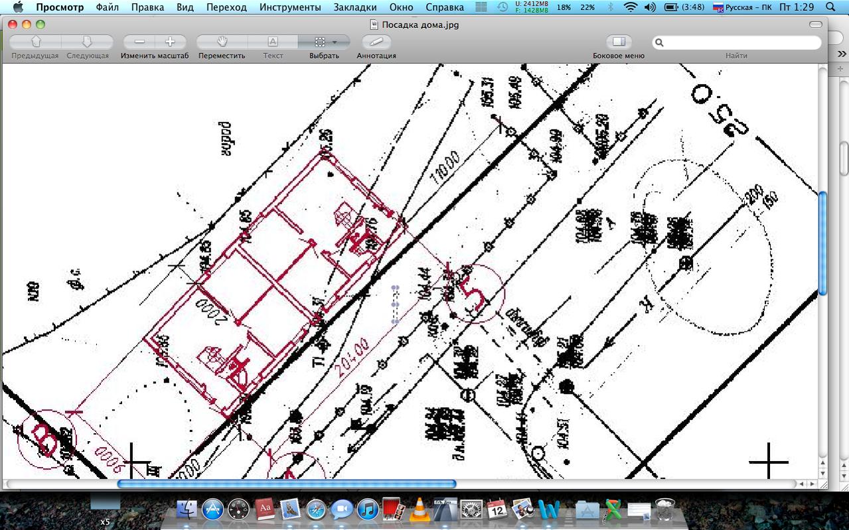Select the Текст selection tool
Screen dimensions: 849x530
click(273, 42)
